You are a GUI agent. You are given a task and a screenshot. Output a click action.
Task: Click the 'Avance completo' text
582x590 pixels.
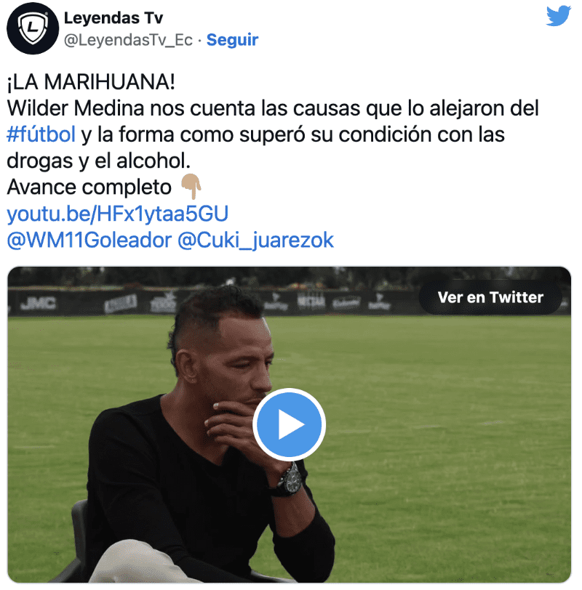pyautogui.click(x=89, y=187)
